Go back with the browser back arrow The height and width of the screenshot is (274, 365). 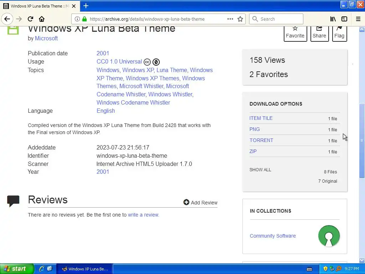7,19
